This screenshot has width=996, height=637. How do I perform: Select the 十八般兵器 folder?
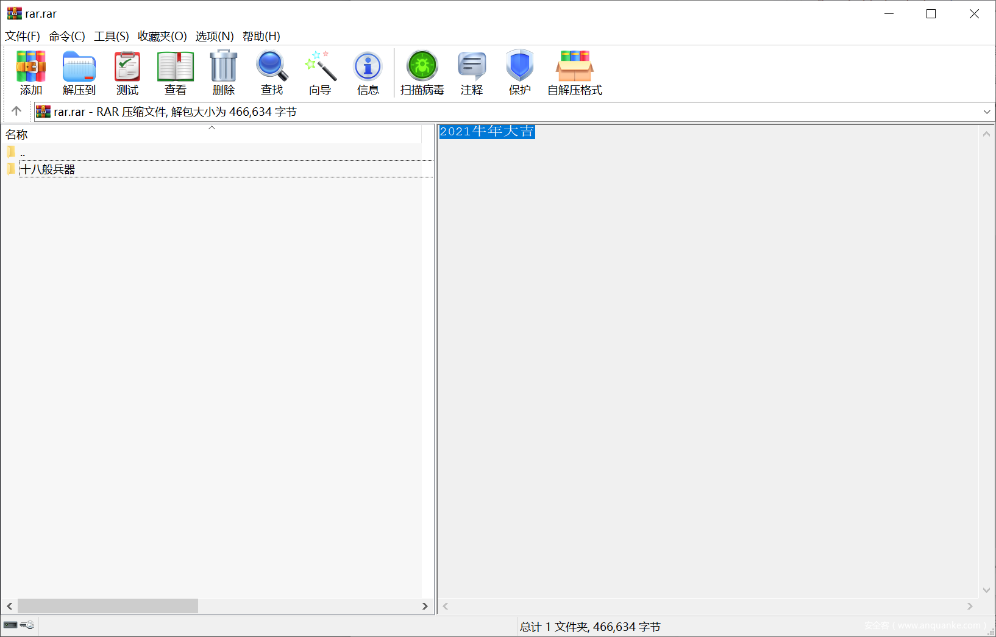pyautogui.click(x=48, y=169)
